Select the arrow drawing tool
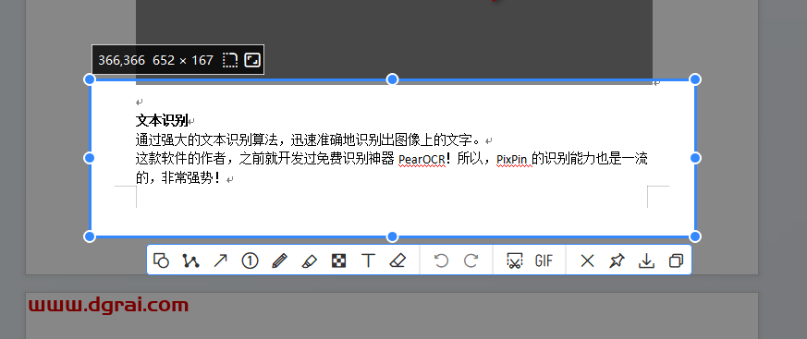Viewport: 807px width, 339px height. pyautogui.click(x=220, y=260)
